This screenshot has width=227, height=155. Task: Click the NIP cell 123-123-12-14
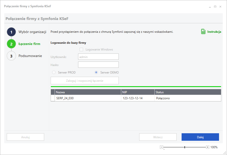(138, 98)
